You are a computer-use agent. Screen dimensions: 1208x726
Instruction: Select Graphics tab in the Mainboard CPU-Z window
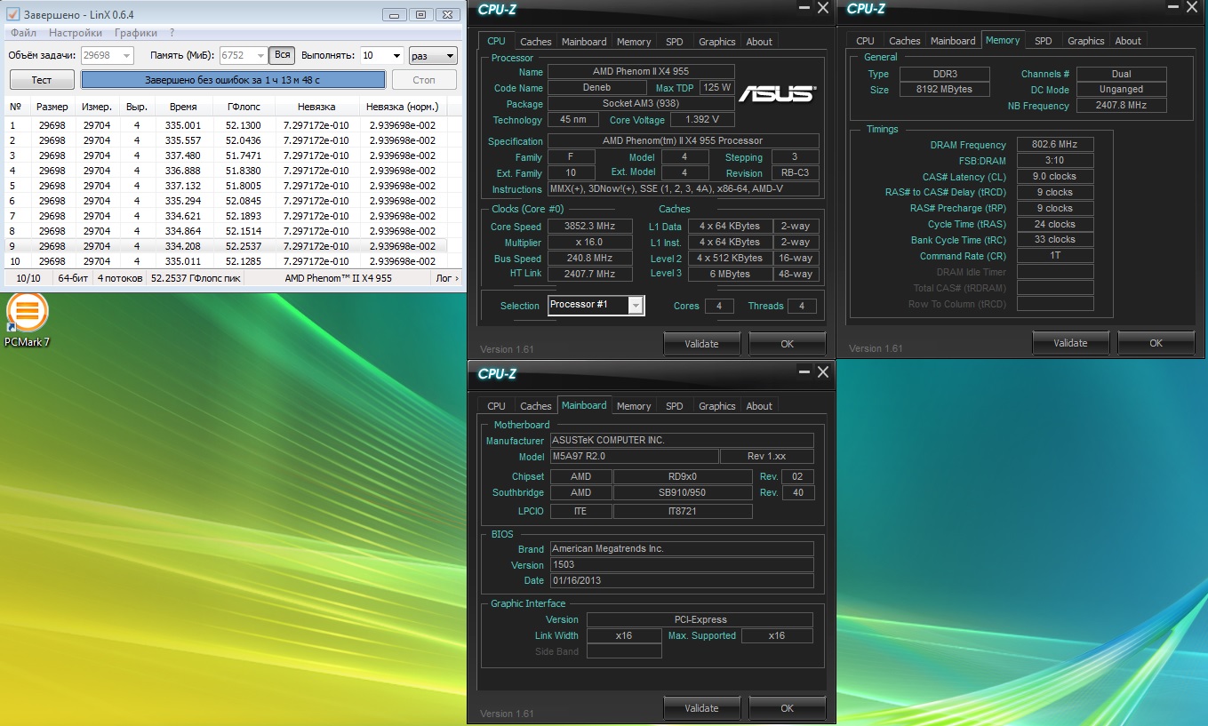[x=716, y=406]
